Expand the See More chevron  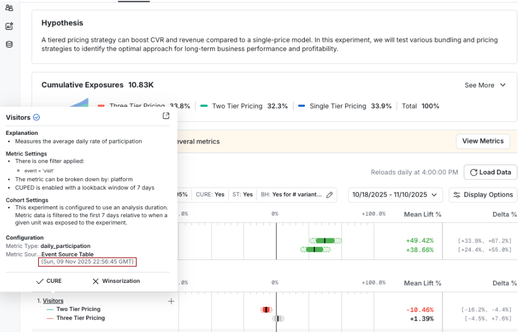[x=503, y=85]
